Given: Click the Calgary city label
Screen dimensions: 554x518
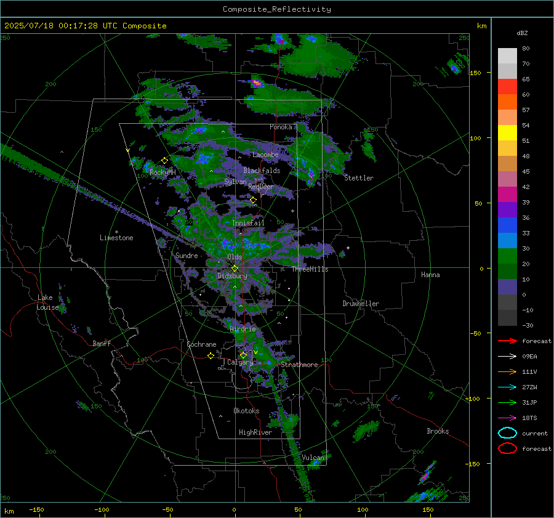Looking at the screenshot, I should coord(240,362).
